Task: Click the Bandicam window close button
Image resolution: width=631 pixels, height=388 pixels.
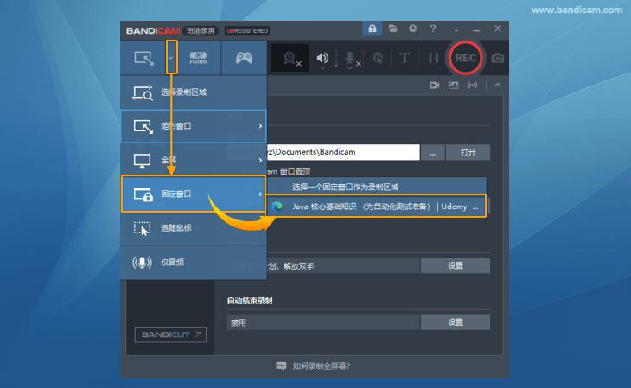Action: pos(498,29)
